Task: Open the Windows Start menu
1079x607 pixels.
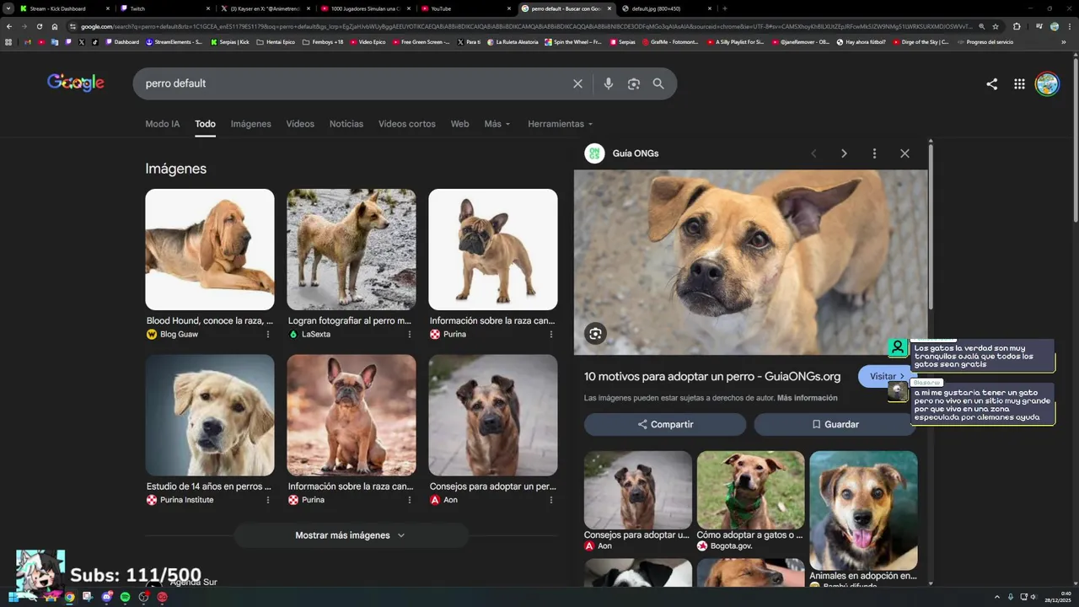Action: click(x=13, y=597)
